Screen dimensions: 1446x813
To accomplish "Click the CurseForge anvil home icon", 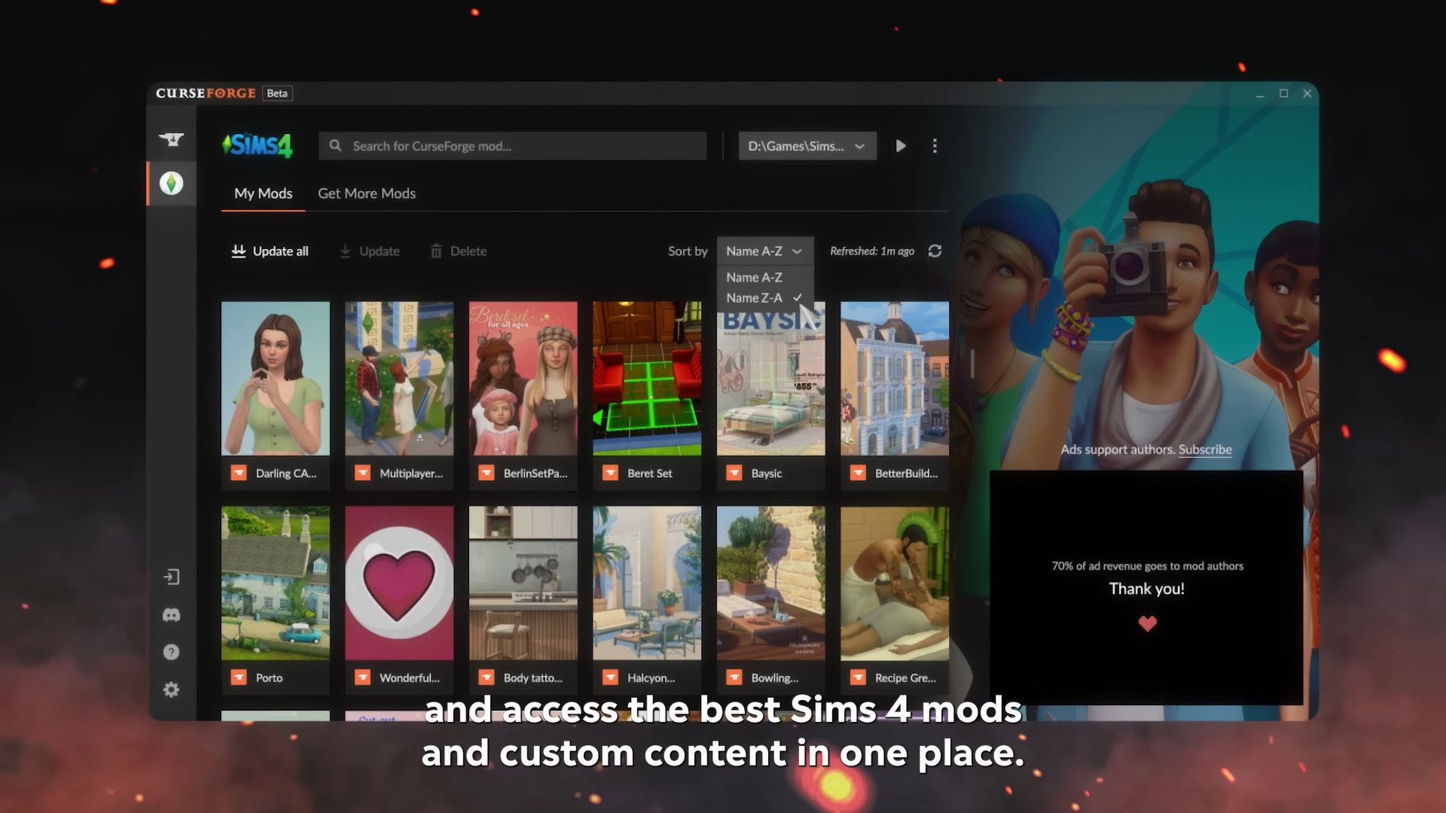I will [x=171, y=140].
